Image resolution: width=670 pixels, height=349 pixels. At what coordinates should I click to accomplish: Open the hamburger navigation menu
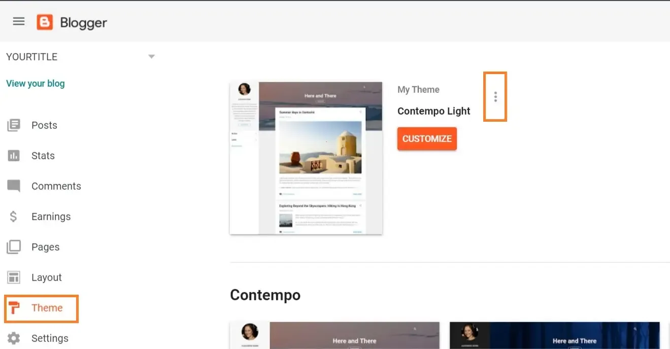[19, 21]
